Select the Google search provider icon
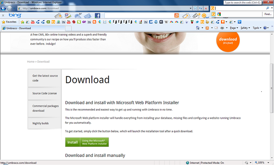Image resolution: width=274 pixels, height=165 pixels. pyautogui.click(x=219, y=14)
